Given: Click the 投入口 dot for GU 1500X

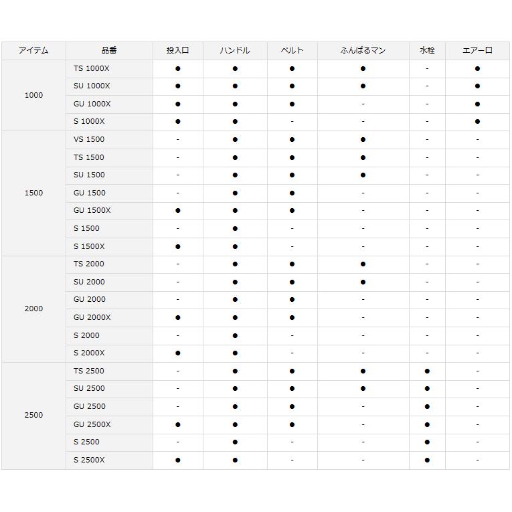Looking at the screenshot, I should tap(177, 211).
